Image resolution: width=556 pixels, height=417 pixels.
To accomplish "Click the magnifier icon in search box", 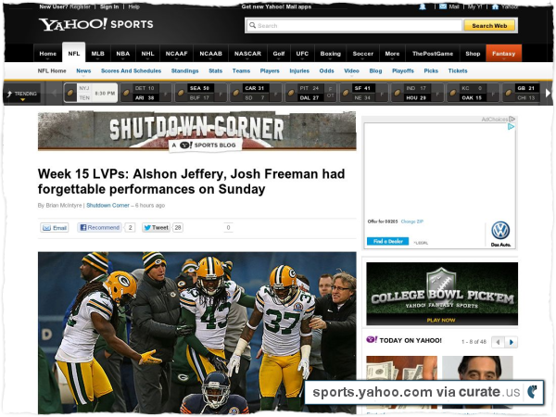I will 252,26.
